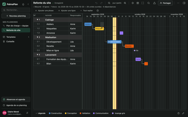
Task: Zoom in the timeline
Action: tap(125, 3)
